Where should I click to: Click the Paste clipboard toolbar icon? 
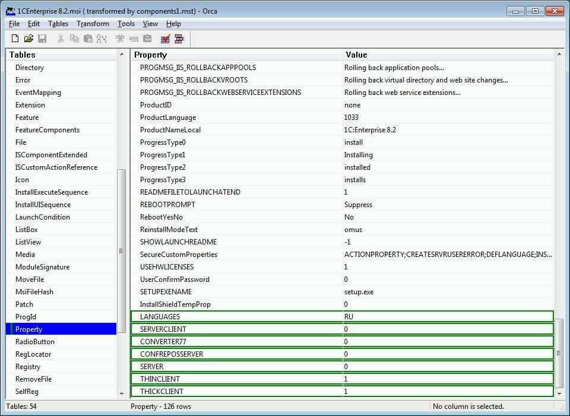88,39
